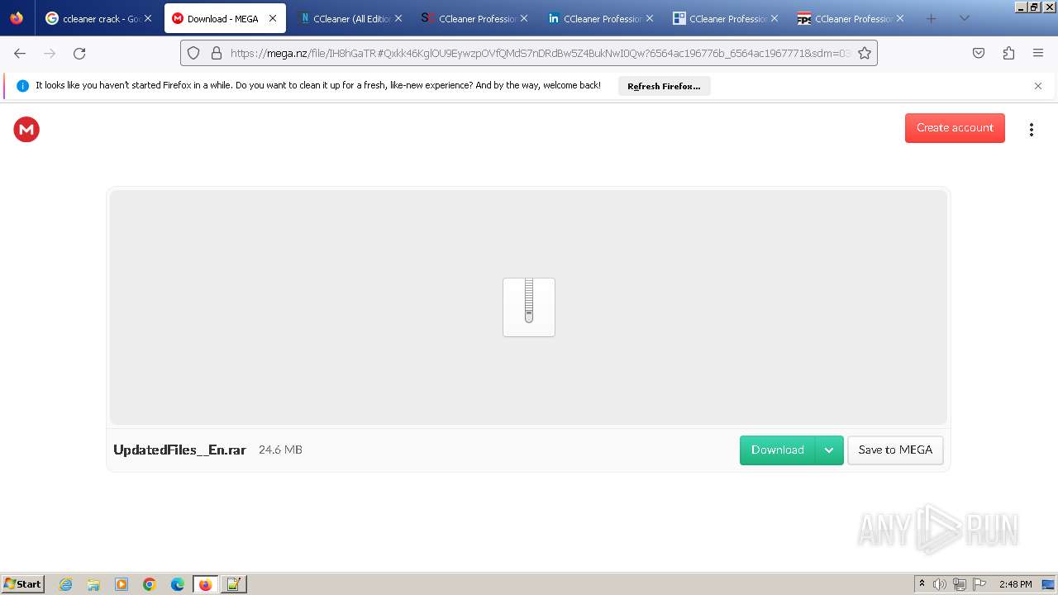
Task: Show hidden system tray icons
Action: [922, 584]
